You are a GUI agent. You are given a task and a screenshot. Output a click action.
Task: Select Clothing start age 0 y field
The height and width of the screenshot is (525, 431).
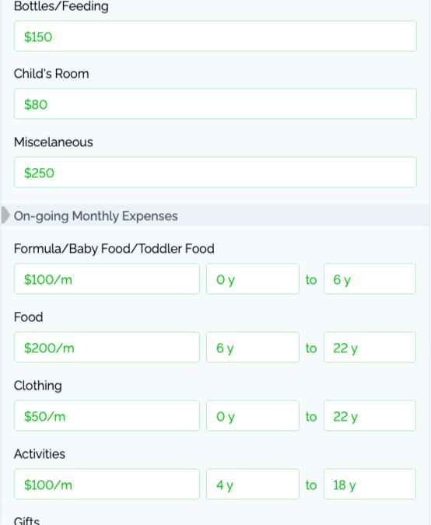(x=253, y=415)
